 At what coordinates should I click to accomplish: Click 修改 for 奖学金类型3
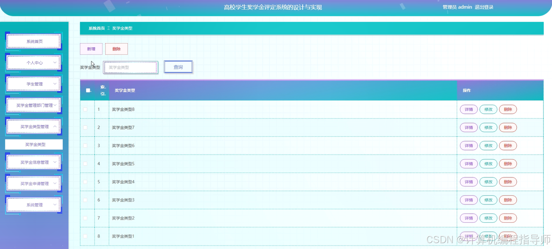[x=488, y=200]
